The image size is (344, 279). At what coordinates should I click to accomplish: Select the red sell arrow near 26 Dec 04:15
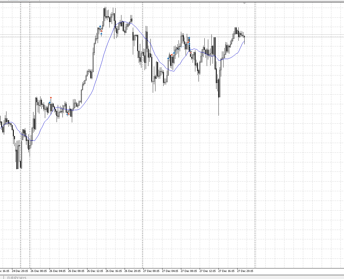tap(51, 98)
